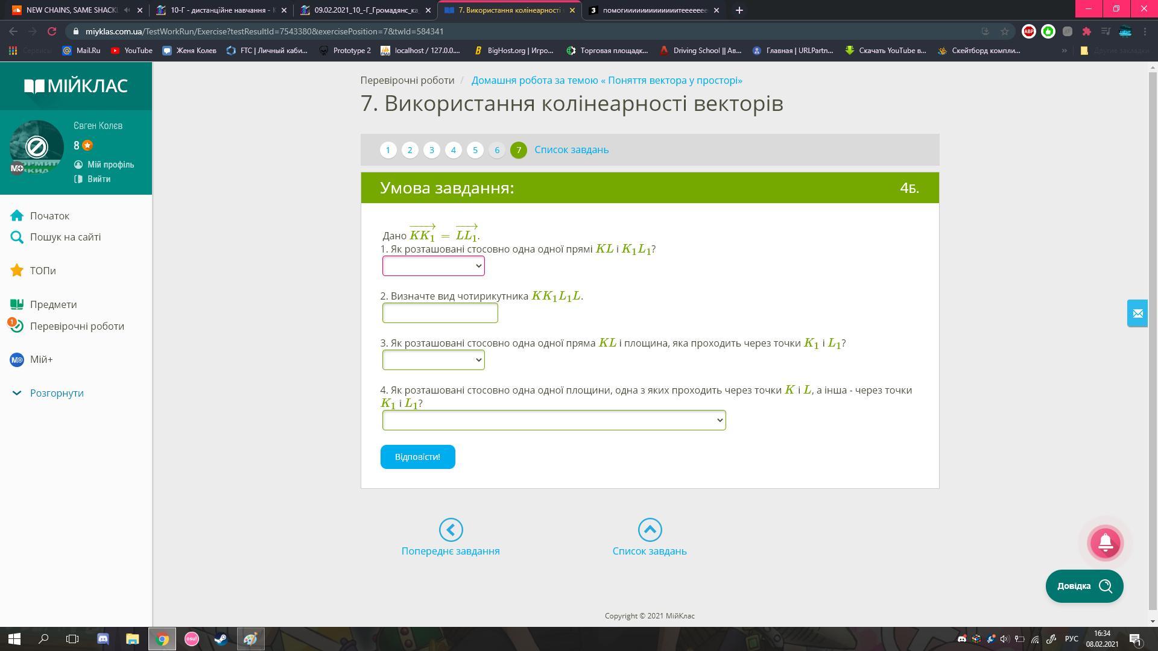
Task: Open dropdown for question 1 about lines KL
Action: (x=433, y=266)
